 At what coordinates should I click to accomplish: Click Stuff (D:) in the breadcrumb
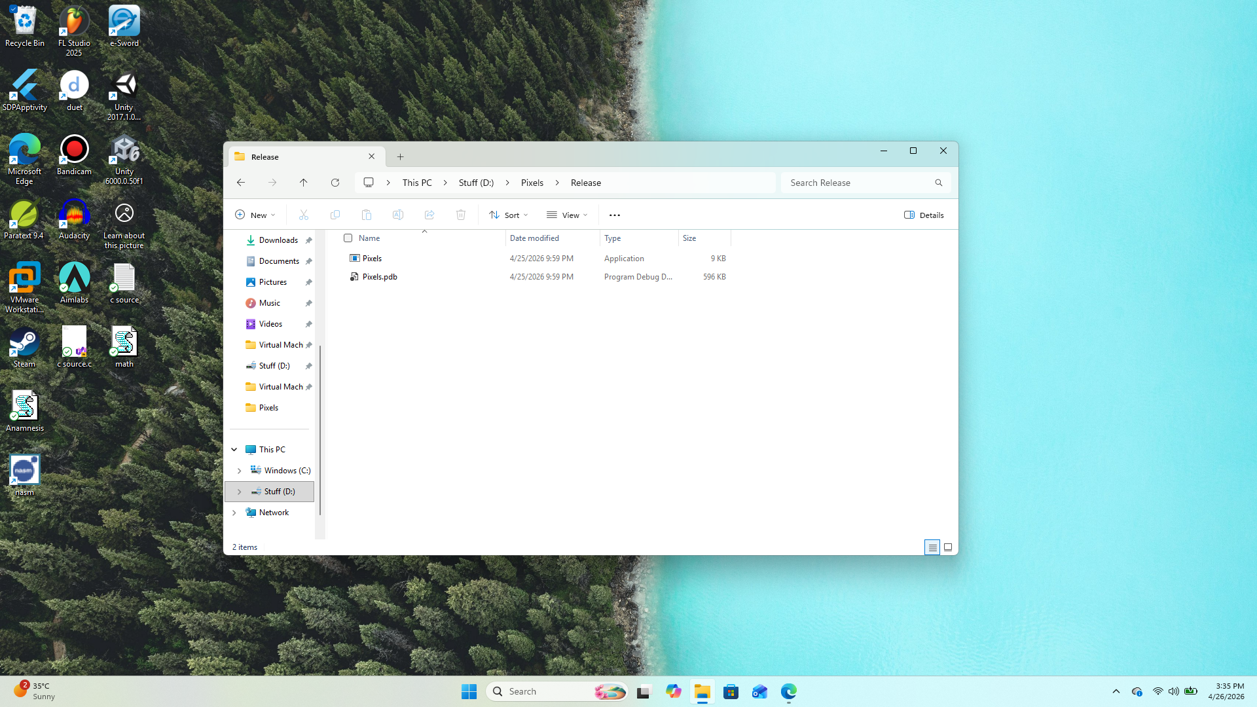[476, 183]
